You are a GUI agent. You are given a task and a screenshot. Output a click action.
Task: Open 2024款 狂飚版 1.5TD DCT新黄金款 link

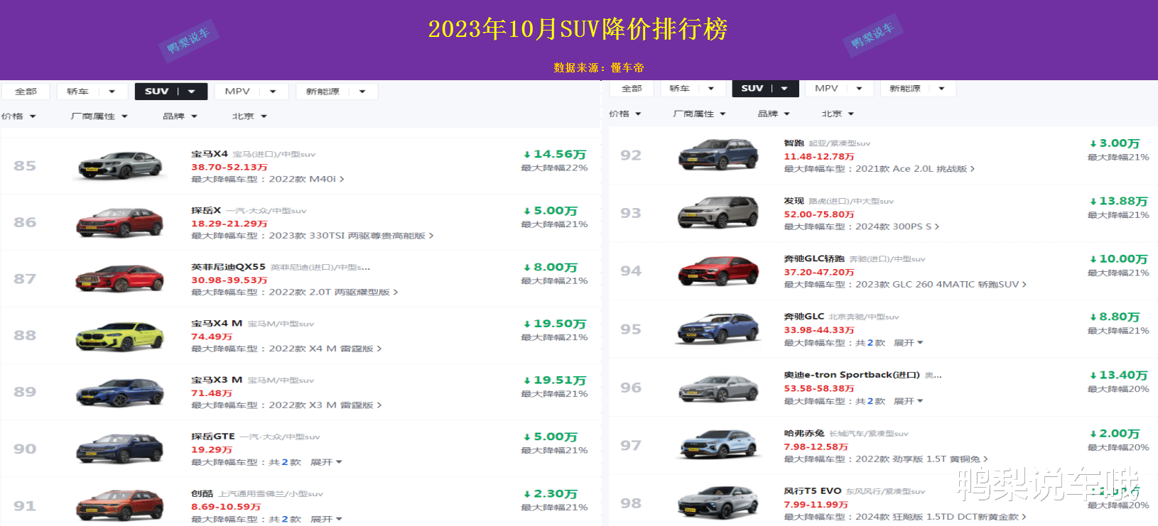coord(941,517)
